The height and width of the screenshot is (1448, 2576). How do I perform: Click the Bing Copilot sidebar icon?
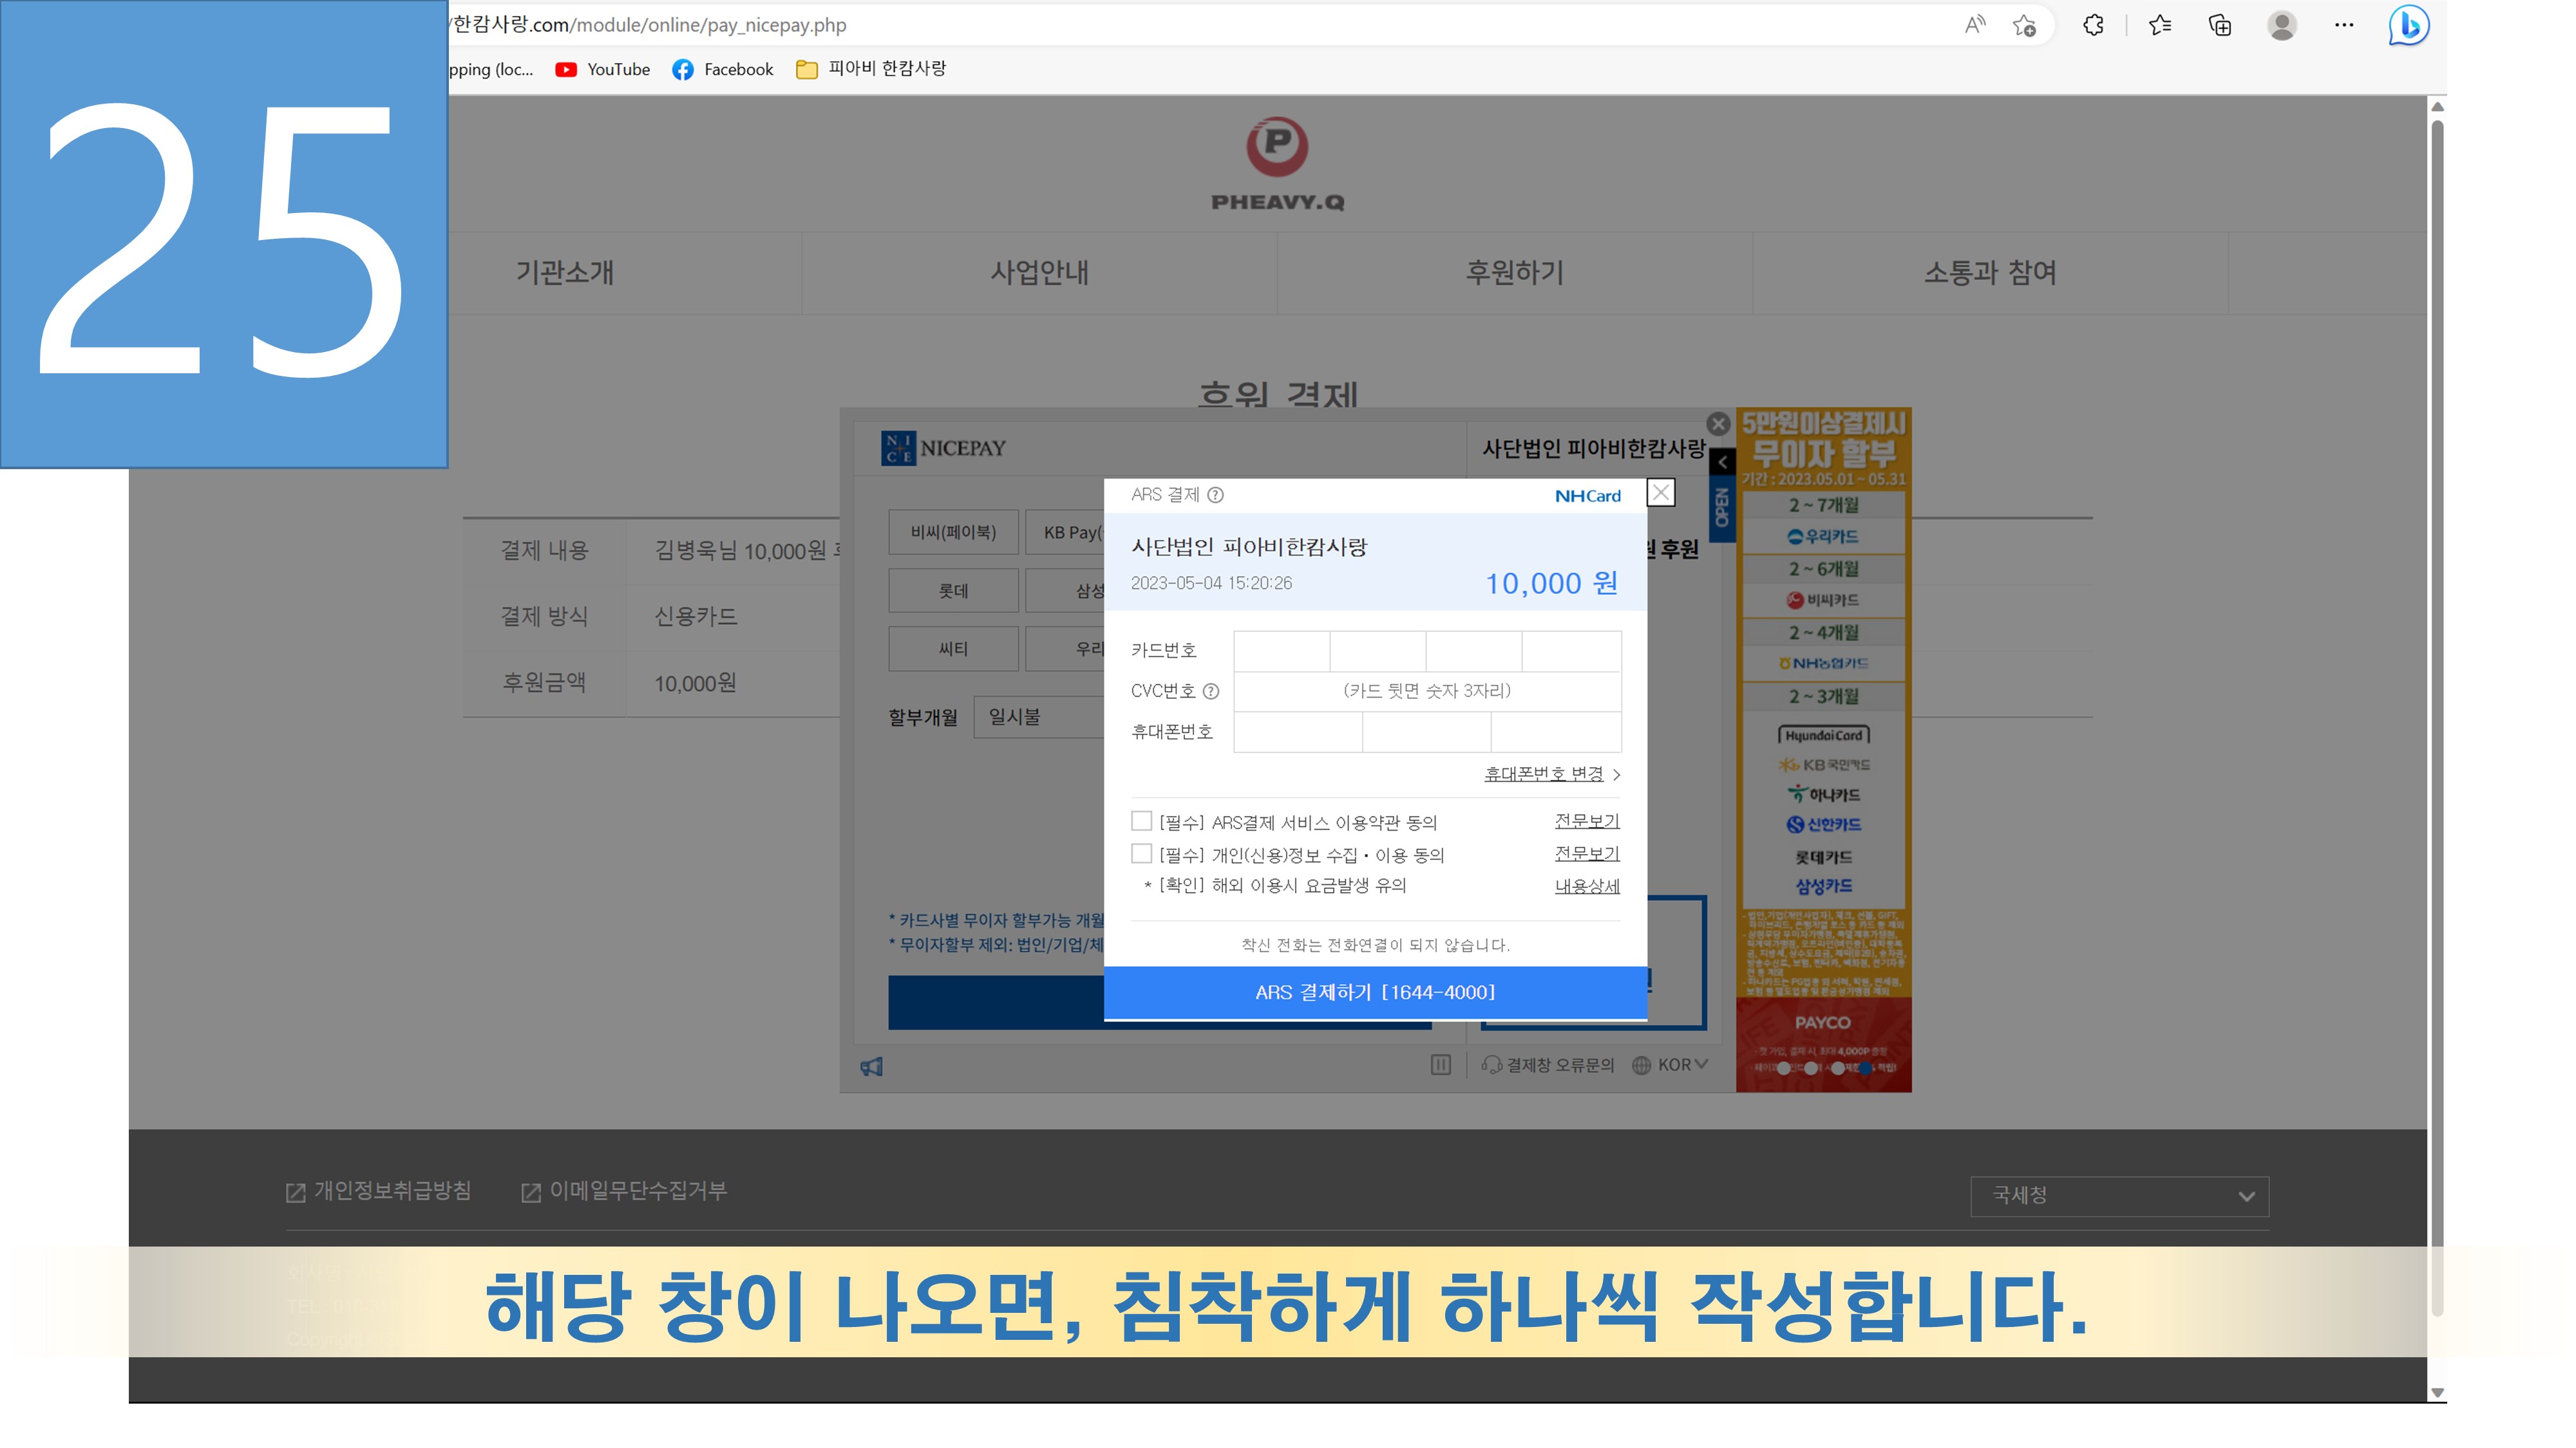[2408, 25]
